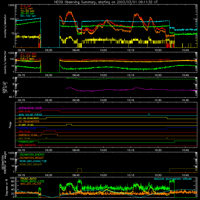This screenshot has width=200, height=200.
Task: Click the 10:15 tick under the decimation panel
Action: pyautogui.click(x=130, y=175)
